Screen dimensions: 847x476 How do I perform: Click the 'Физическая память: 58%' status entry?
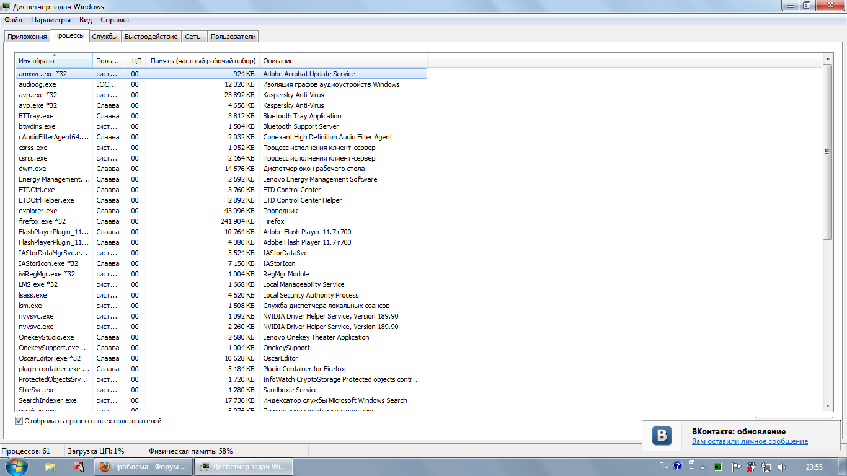[x=190, y=451]
